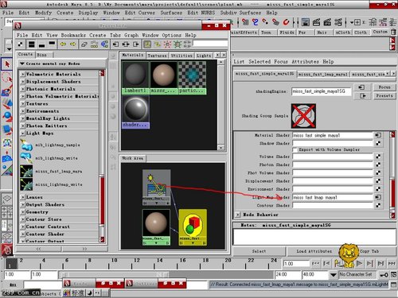This screenshot has width=398, height=298.
Task: Expand Textures category in Create panel
Action: 23,104
